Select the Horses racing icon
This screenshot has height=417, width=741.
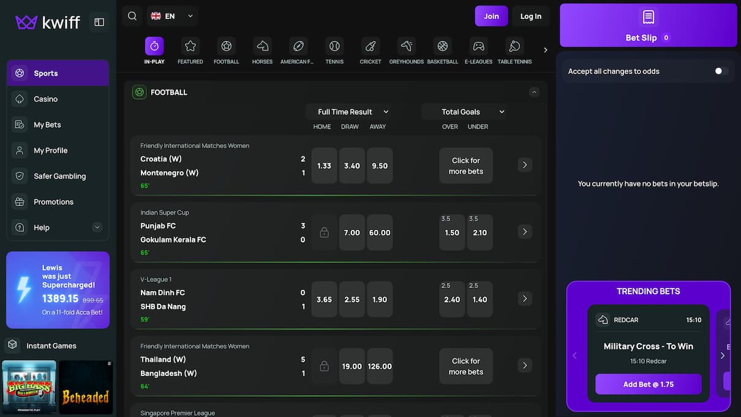coord(262,45)
